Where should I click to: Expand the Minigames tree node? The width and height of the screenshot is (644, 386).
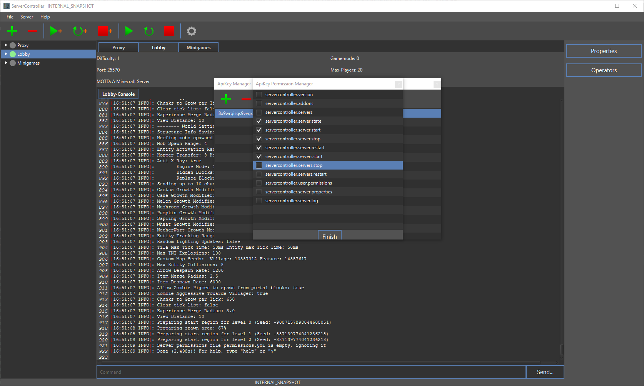(6, 63)
